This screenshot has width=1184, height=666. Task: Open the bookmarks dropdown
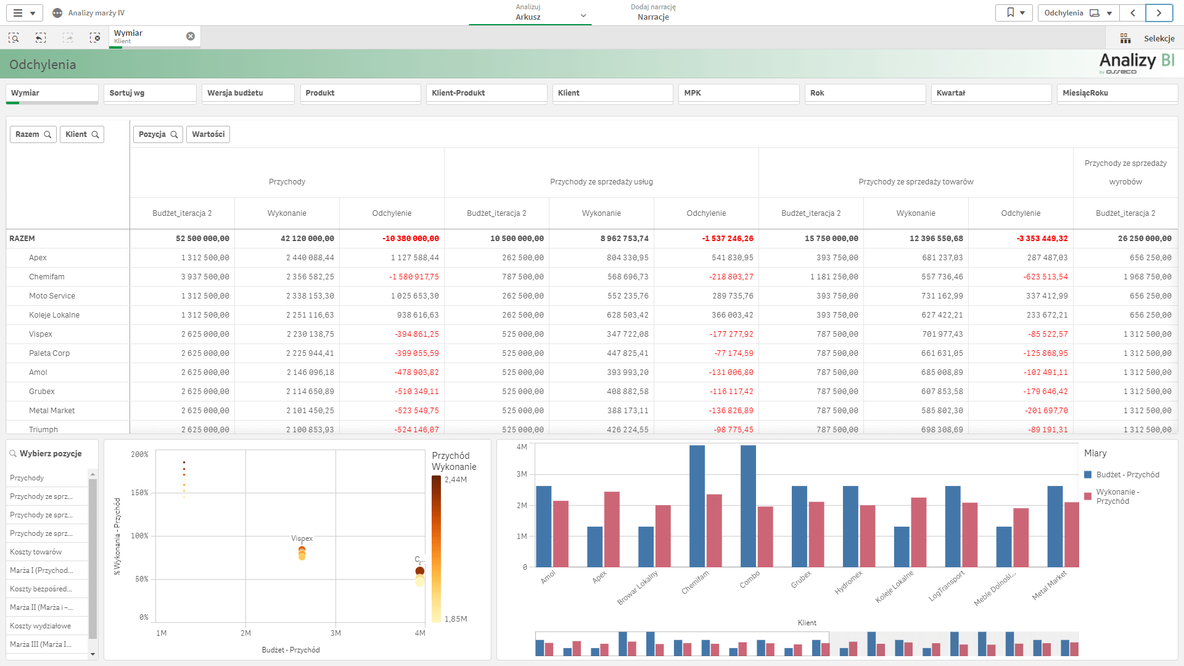coord(1014,13)
